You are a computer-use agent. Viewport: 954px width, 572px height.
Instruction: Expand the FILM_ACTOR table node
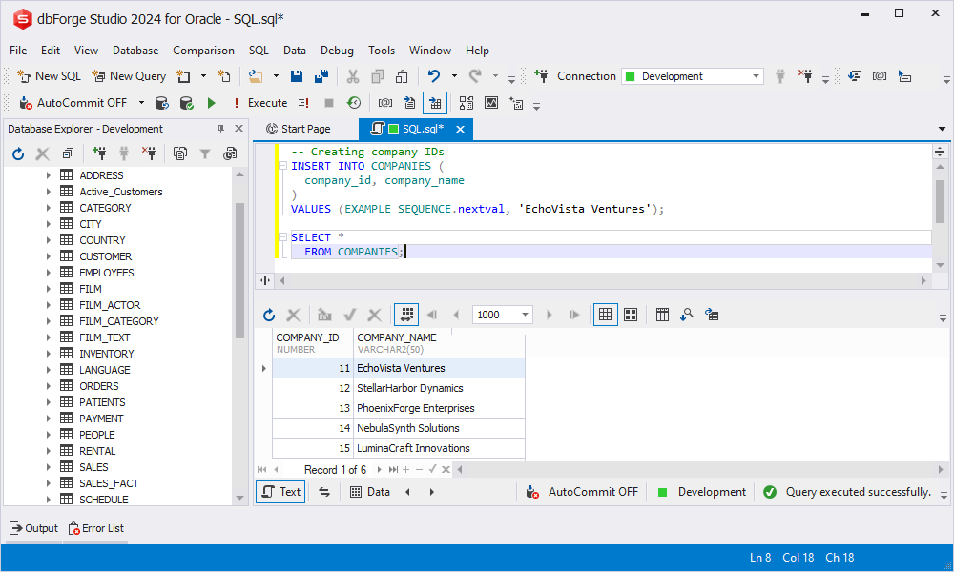pos(48,305)
